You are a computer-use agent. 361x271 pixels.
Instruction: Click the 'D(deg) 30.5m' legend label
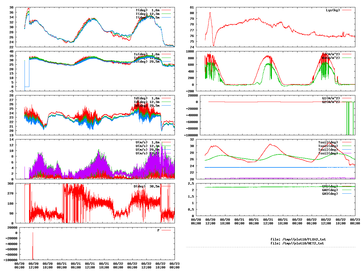[x=147, y=186]
